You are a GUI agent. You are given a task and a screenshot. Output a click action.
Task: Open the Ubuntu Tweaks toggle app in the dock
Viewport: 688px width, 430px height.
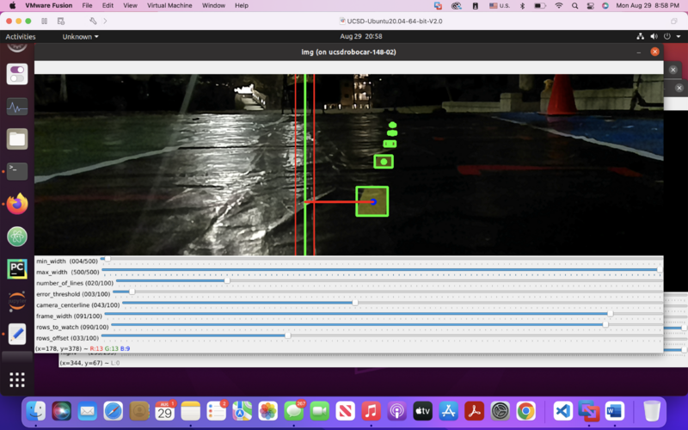pyautogui.click(x=17, y=74)
